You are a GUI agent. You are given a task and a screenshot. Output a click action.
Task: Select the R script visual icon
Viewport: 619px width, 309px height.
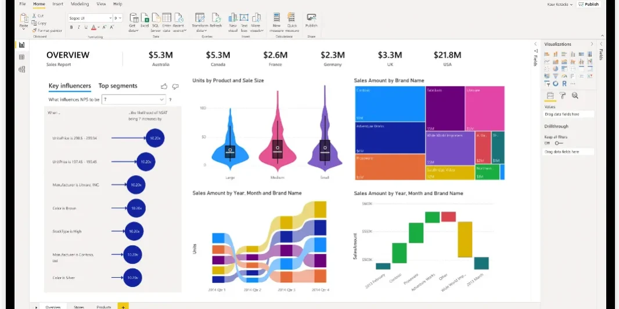coord(564,83)
